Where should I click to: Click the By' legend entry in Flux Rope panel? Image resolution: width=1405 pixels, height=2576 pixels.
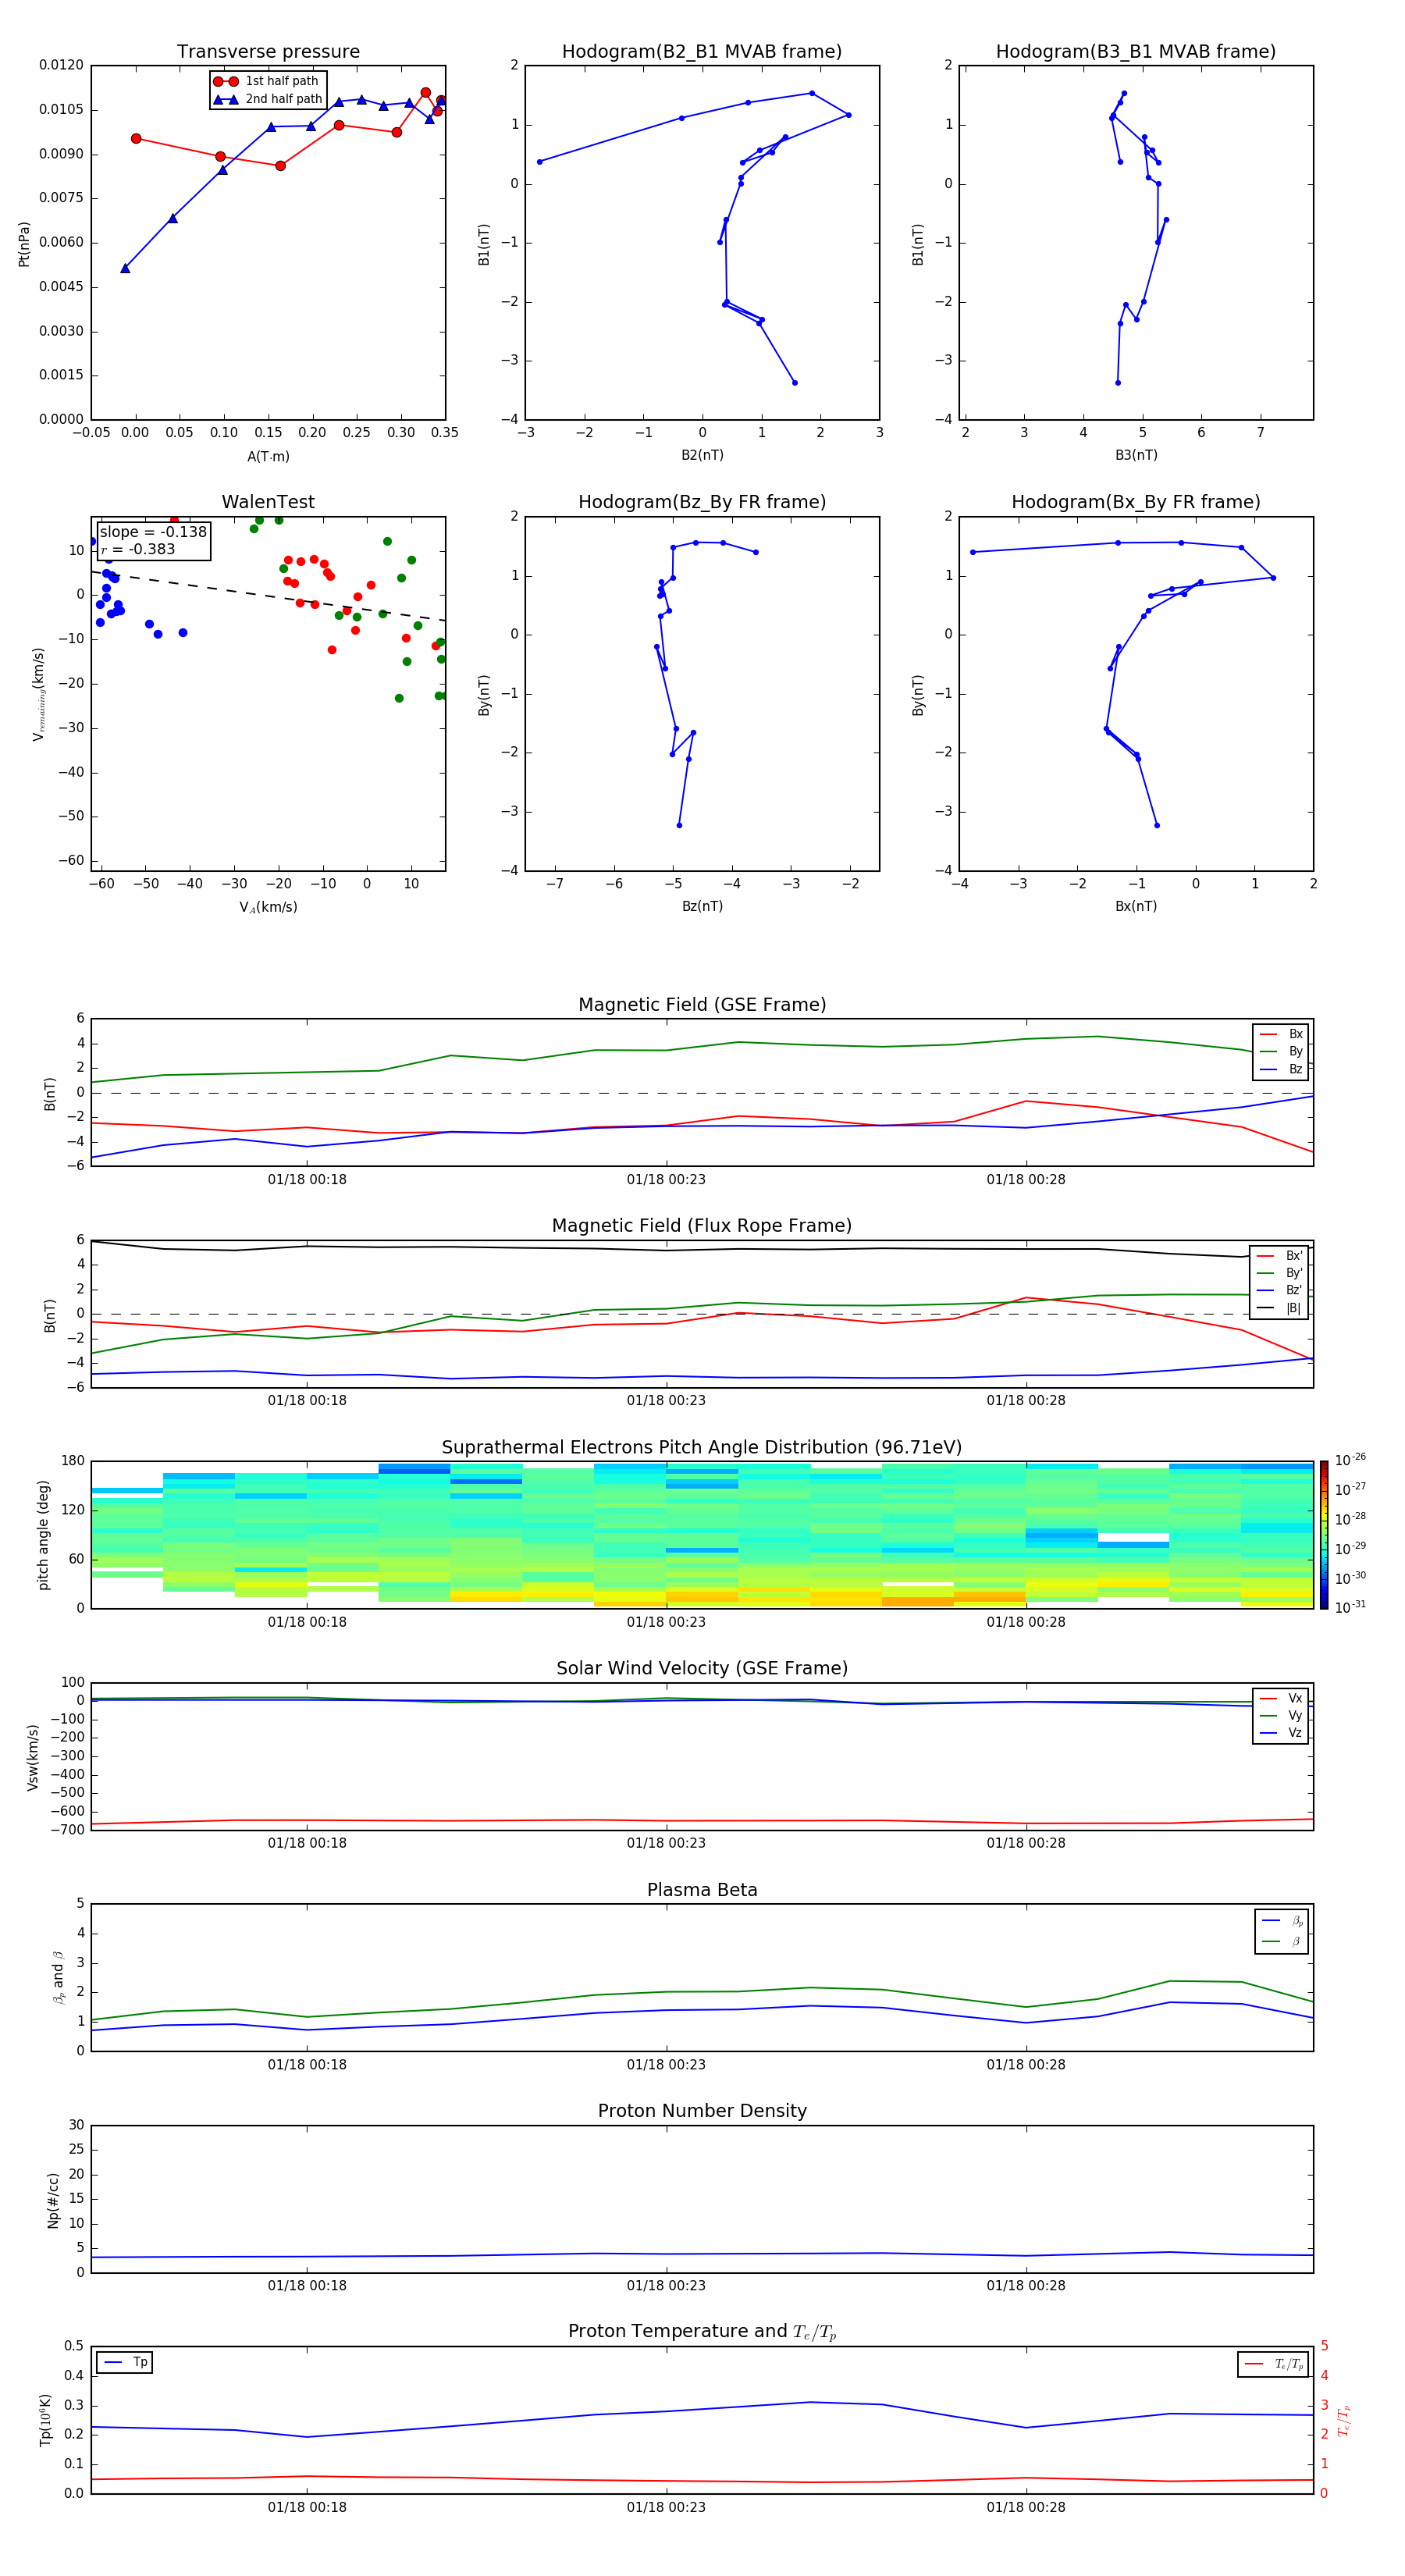(x=1279, y=1273)
